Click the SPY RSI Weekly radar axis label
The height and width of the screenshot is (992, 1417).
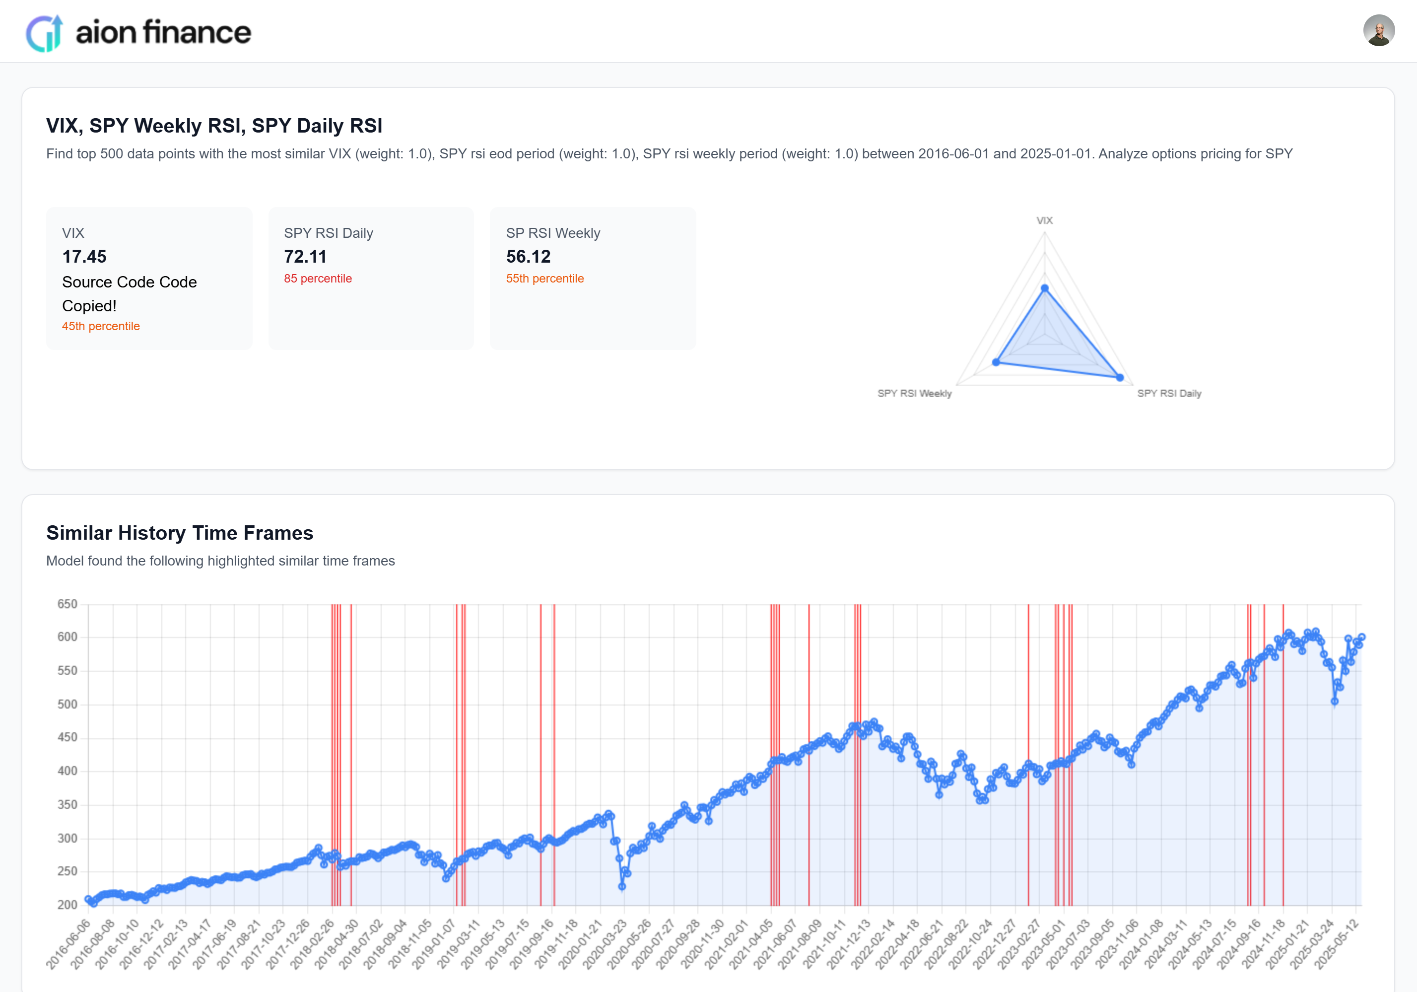[x=915, y=393]
